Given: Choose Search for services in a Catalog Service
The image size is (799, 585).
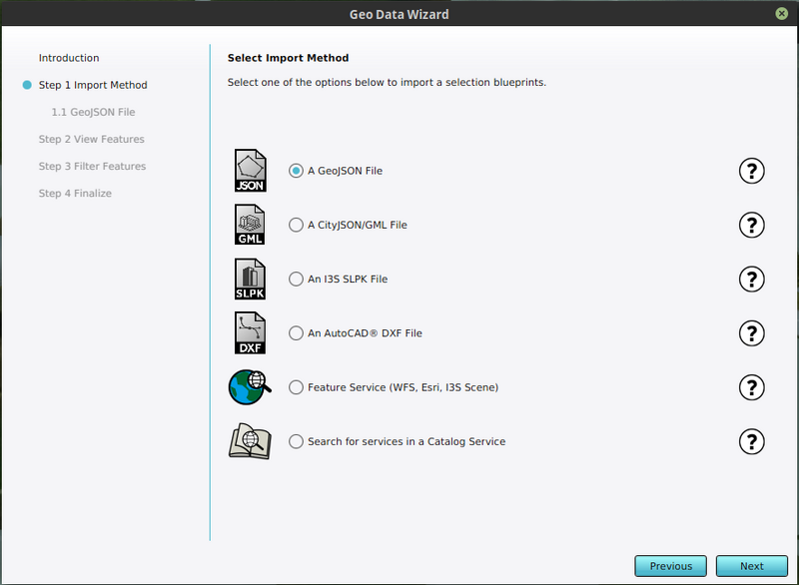Looking at the screenshot, I should click(296, 440).
